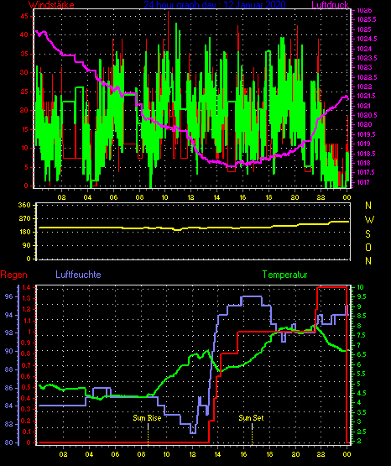The width and height of the screenshot is (391, 466).
Task: Click the 1.4 rain axis value
Action: coord(26,287)
